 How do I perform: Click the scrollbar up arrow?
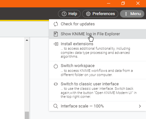(27, 40)
